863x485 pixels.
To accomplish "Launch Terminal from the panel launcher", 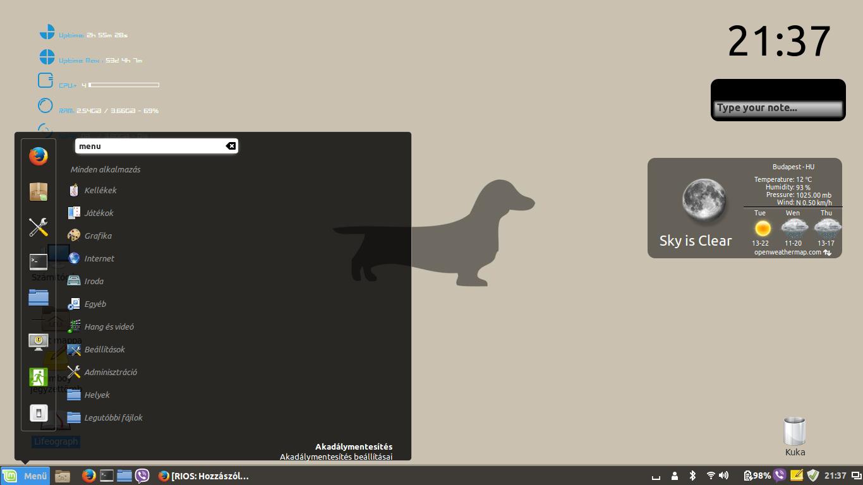I will (107, 476).
